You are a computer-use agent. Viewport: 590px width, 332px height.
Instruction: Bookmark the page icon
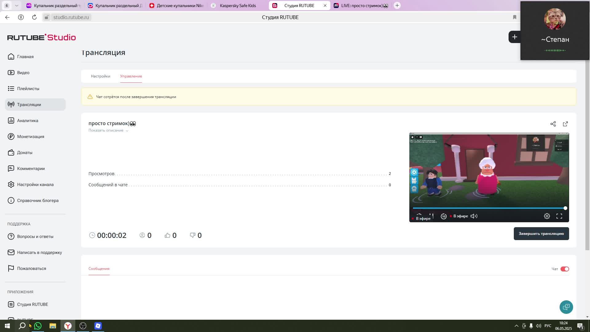[x=515, y=17]
